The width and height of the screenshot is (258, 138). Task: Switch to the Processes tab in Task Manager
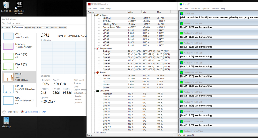point(6,27)
